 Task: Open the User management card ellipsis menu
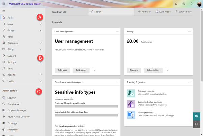(x=117, y=31)
